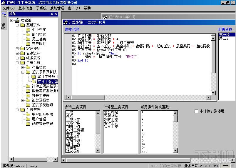Click the open folder icon for 本月工资计算
The width and height of the screenshot is (236, 168).
[34, 81]
